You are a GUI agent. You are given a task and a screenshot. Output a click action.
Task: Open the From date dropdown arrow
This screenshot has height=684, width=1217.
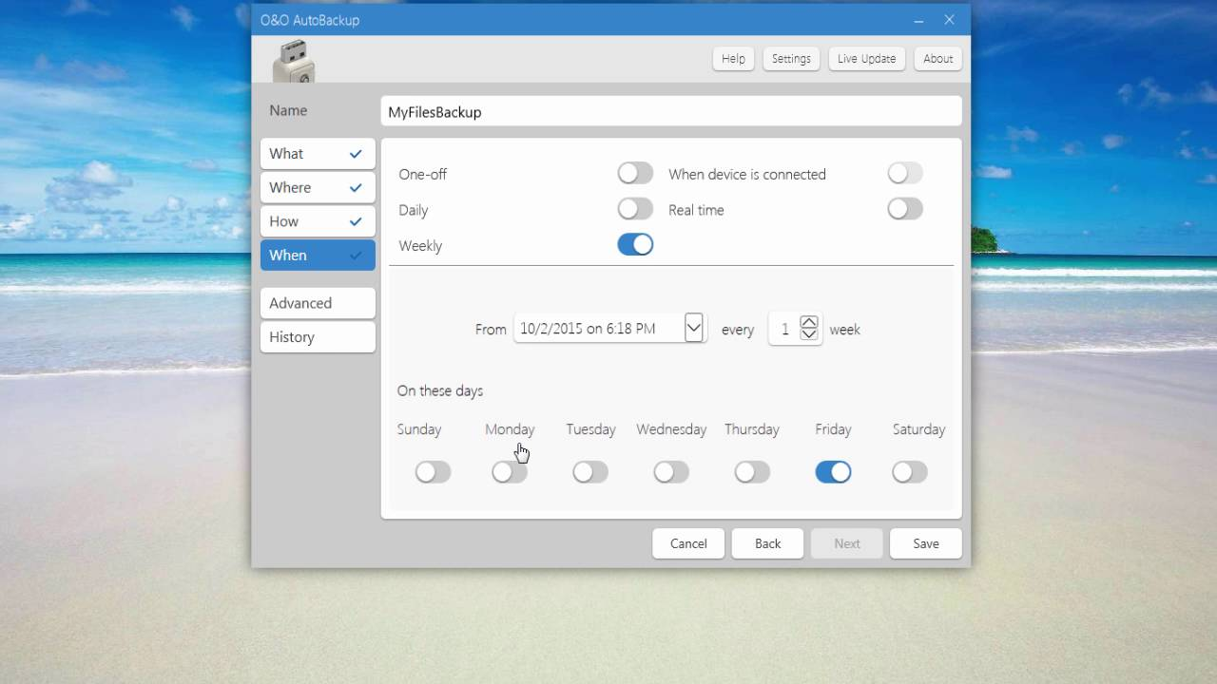pyautogui.click(x=694, y=329)
